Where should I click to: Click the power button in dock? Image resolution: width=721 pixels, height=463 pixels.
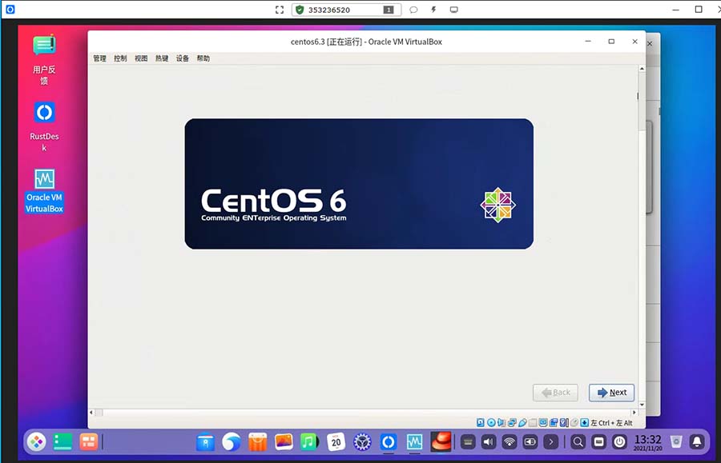pos(619,442)
